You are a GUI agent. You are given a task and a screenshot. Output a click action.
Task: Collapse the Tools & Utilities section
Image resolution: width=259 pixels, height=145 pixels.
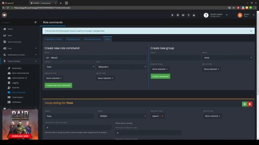[20, 61]
